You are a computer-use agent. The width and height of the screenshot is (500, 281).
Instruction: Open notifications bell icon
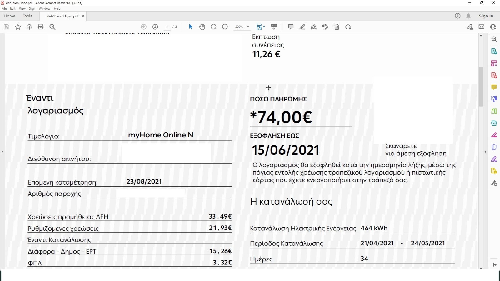pos(468,16)
